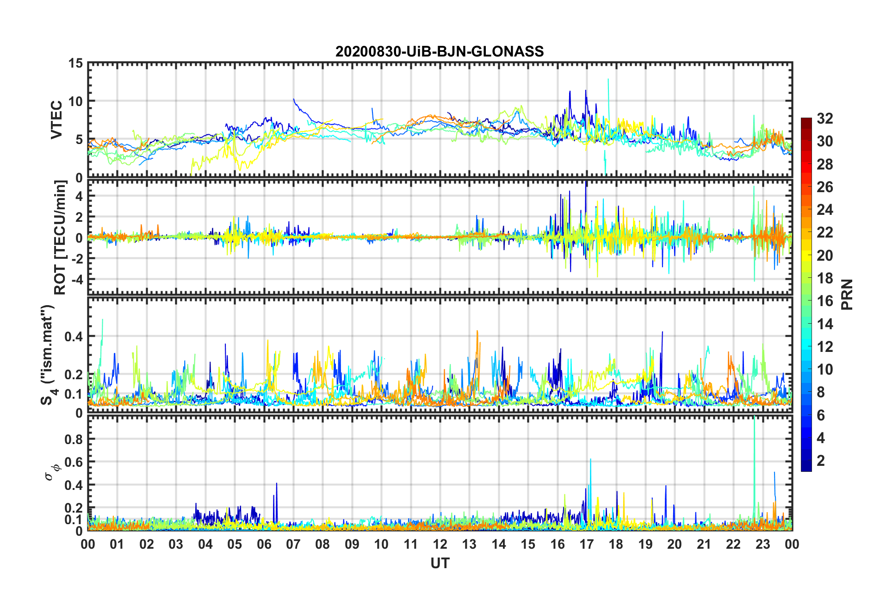
Task: Click x-axis tick label 06
Action: (x=264, y=544)
